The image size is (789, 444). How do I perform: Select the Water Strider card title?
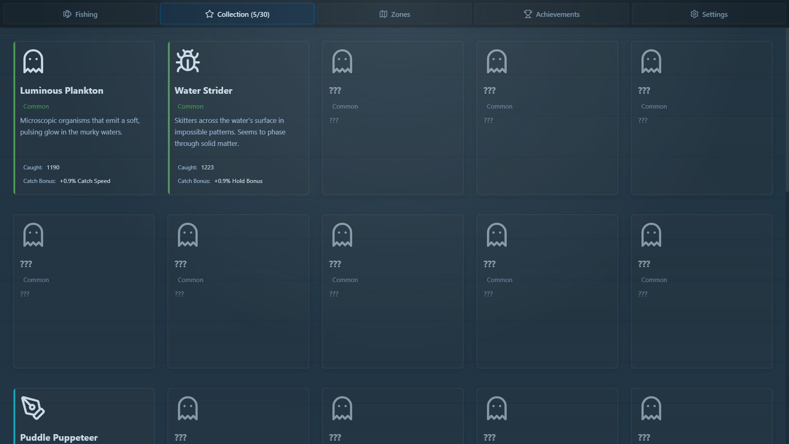click(203, 90)
